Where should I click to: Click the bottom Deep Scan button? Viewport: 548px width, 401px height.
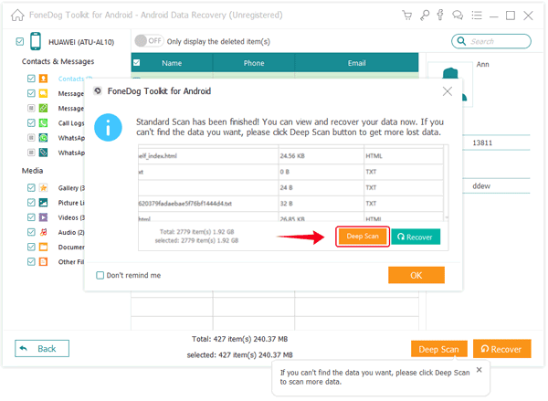[x=439, y=349]
